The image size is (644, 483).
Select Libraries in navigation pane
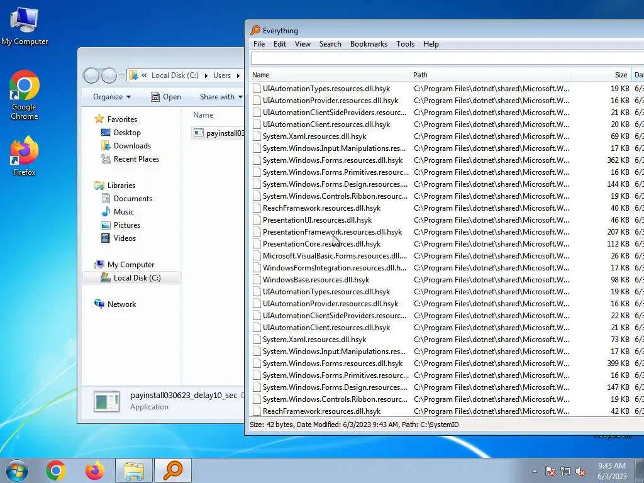115,186
